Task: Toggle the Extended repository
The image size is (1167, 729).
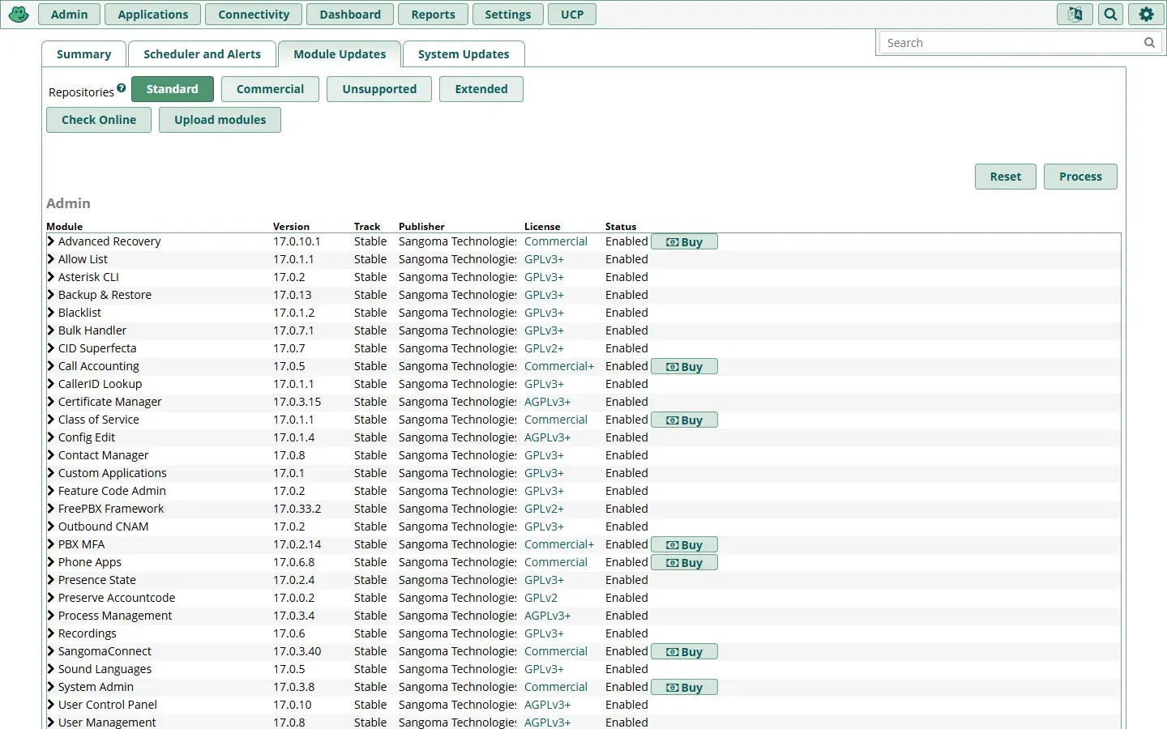Action: tap(481, 89)
